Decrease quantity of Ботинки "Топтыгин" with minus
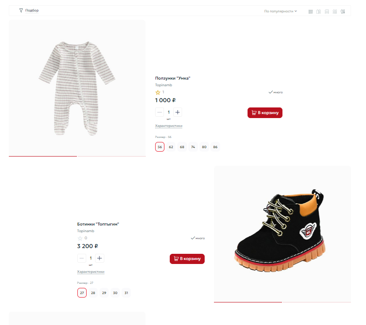The width and height of the screenshot is (366, 325). tap(82, 258)
